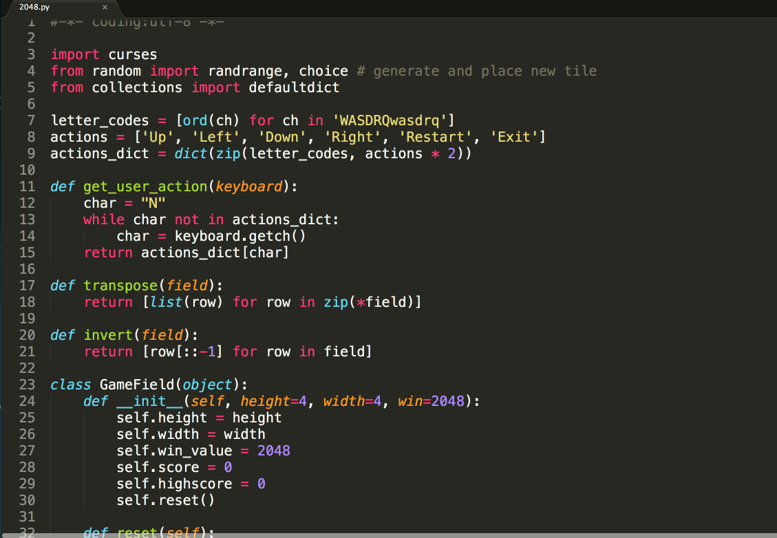This screenshot has width=777, height=538.
Task: Click line number 7 in the gutter
Action: click(x=31, y=120)
